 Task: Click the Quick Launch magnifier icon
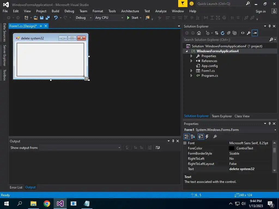pyautogui.click(x=248, y=4)
